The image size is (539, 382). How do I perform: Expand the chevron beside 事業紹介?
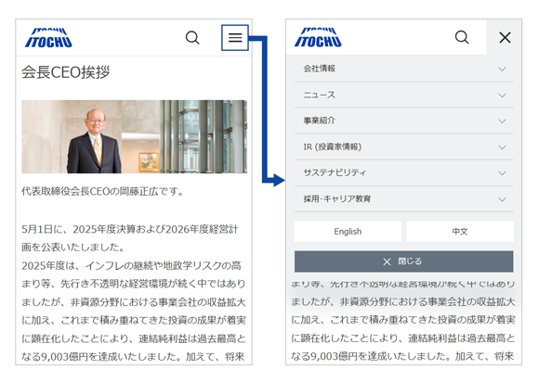tap(502, 121)
